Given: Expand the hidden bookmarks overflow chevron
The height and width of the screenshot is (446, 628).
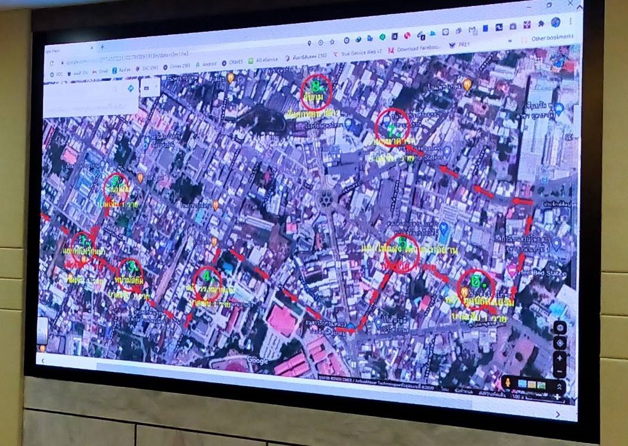Looking at the screenshot, I should (510, 41).
